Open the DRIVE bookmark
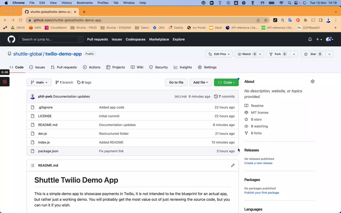Viewport: 341px width, 213px height. (18, 28)
